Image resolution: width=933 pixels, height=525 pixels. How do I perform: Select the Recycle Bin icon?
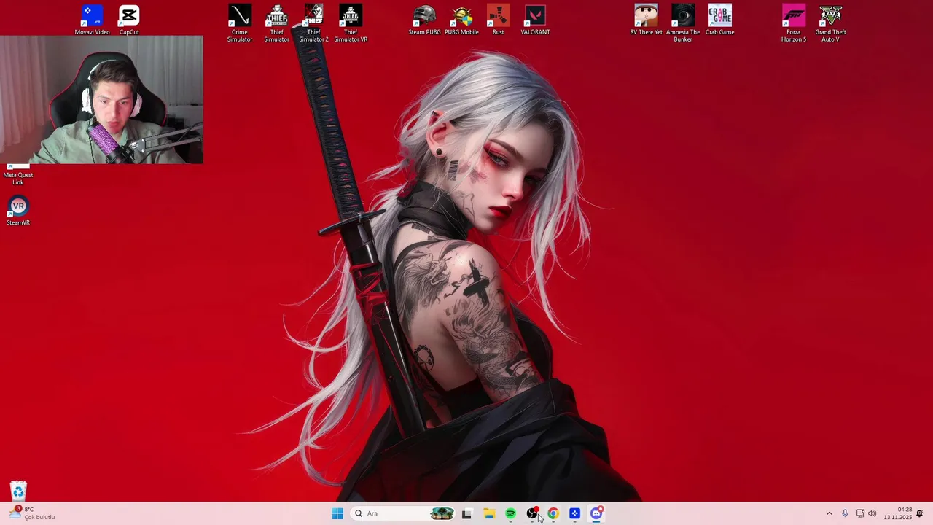click(x=18, y=491)
